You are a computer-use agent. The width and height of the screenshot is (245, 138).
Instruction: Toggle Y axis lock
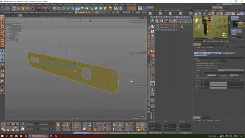tap(2, 55)
